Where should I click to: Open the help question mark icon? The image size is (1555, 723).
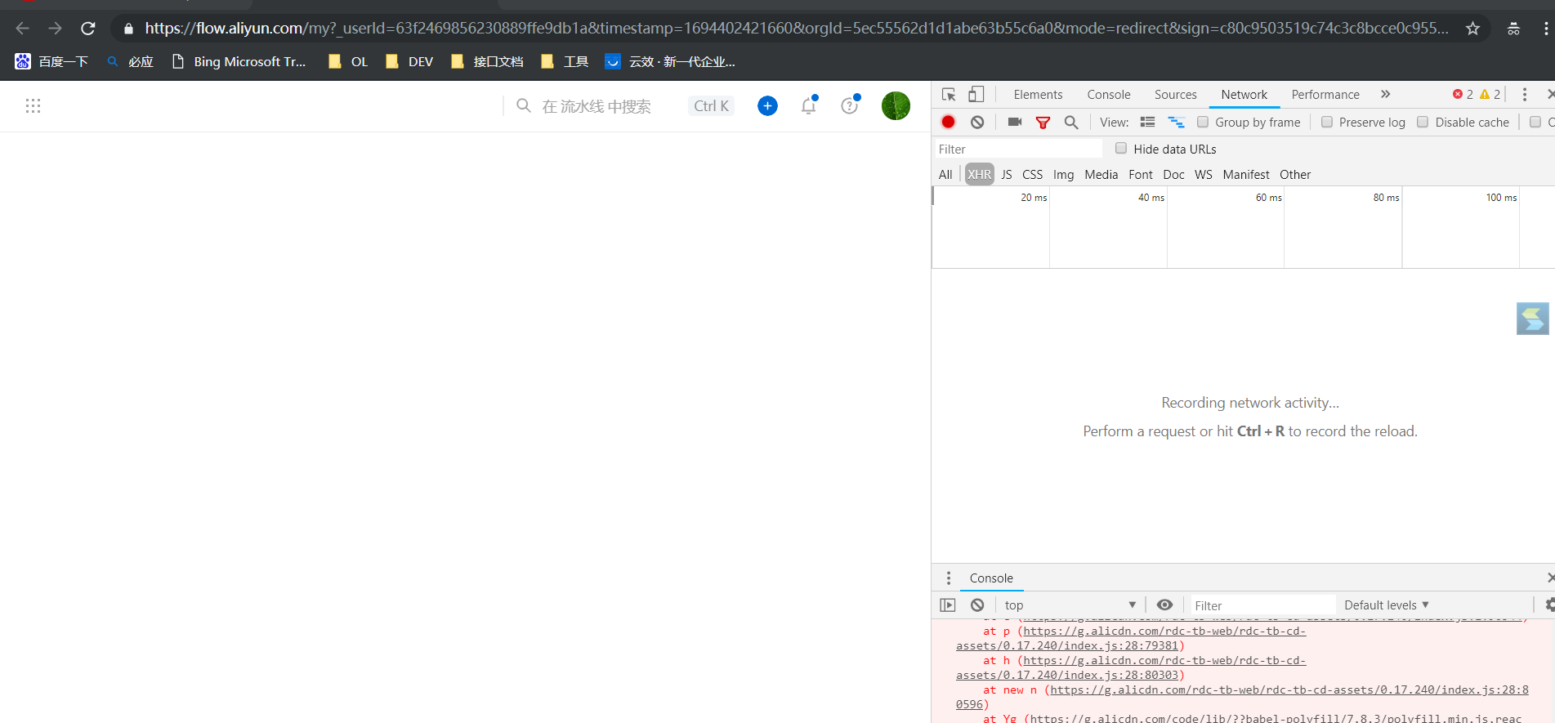pos(850,105)
